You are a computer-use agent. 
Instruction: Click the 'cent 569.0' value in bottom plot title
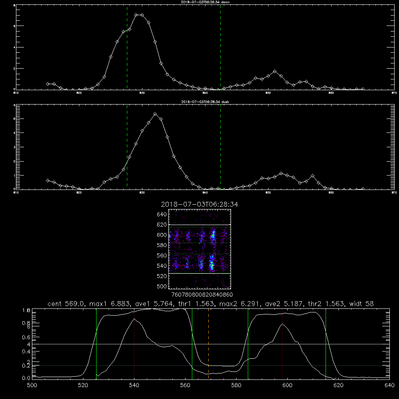(66, 304)
